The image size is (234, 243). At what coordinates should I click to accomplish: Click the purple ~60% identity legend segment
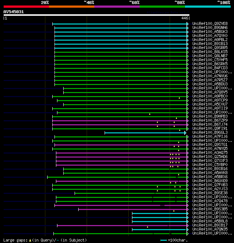point(117,7)
